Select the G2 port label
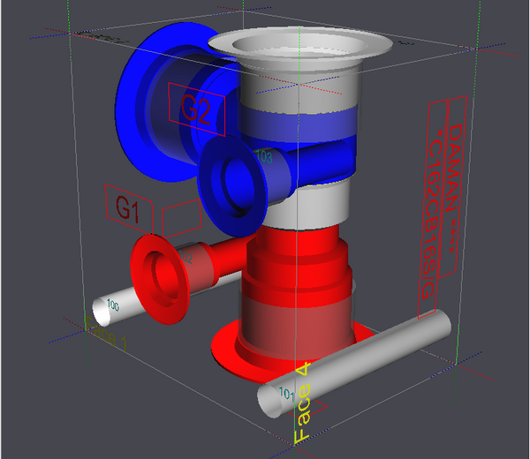Viewport: 530px width, 459px height. point(196,109)
